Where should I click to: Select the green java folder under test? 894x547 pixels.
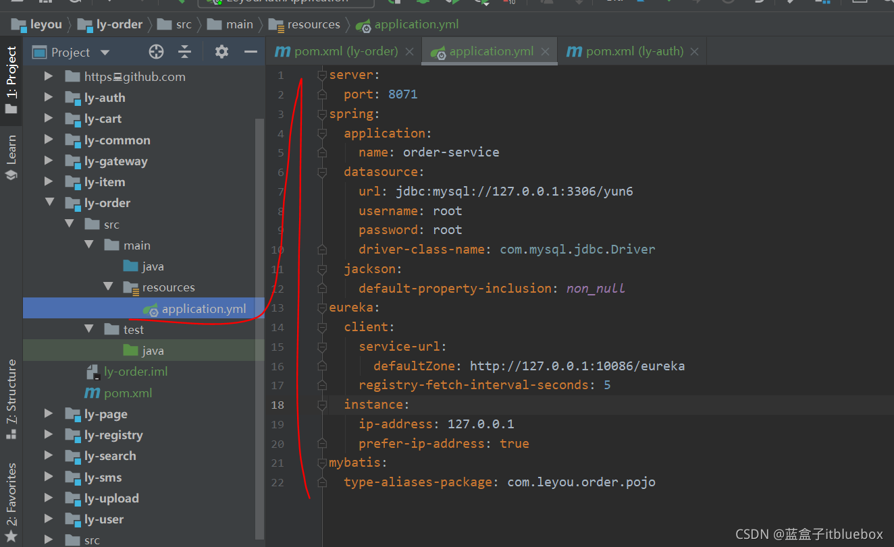pos(153,351)
